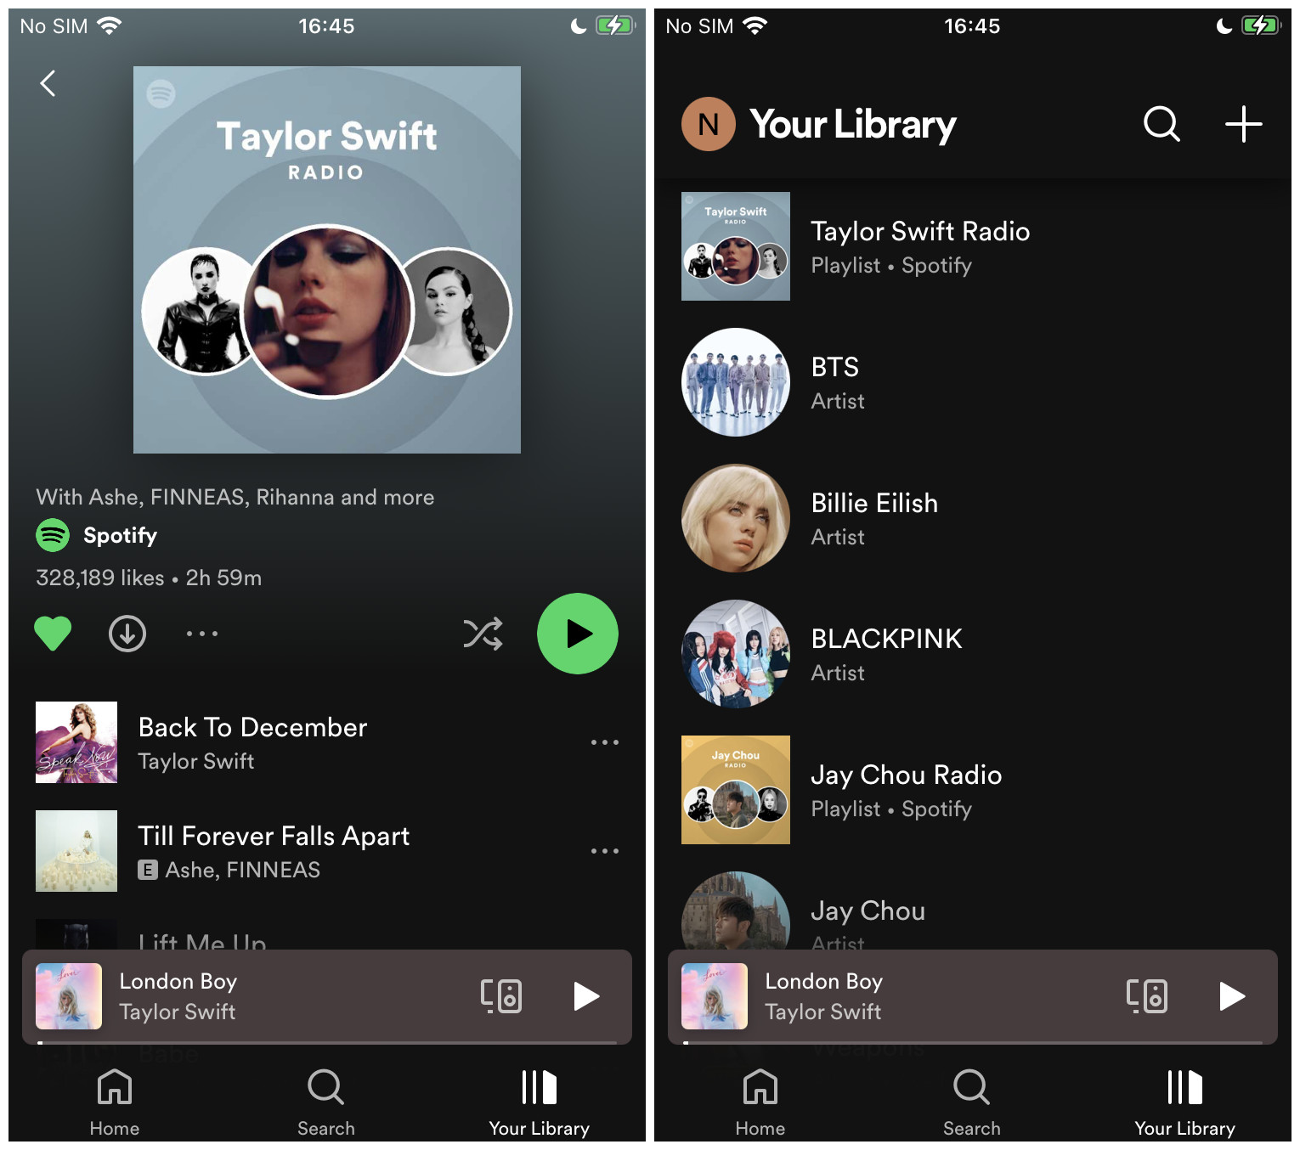Screen dimensions: 1300x1150
Task: Open the BLACKPINK artist entry
Action: coord(973,654)
